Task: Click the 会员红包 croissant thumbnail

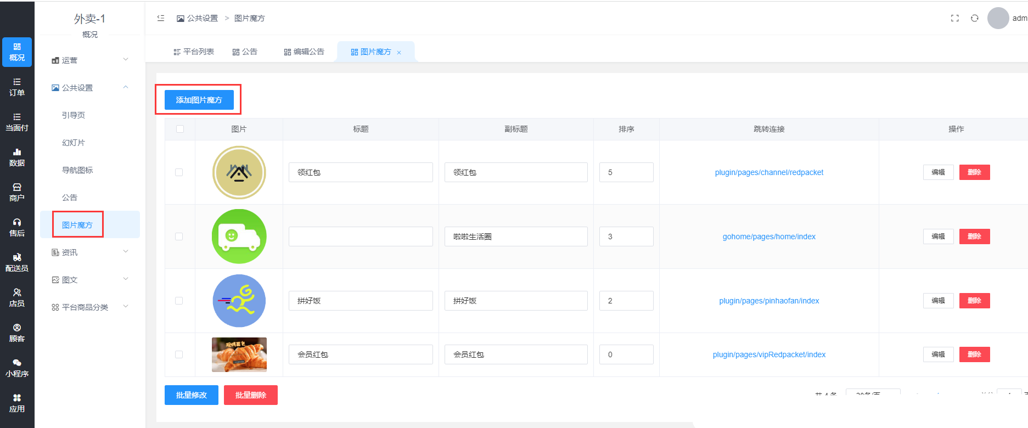Action: tap(239, 354)
